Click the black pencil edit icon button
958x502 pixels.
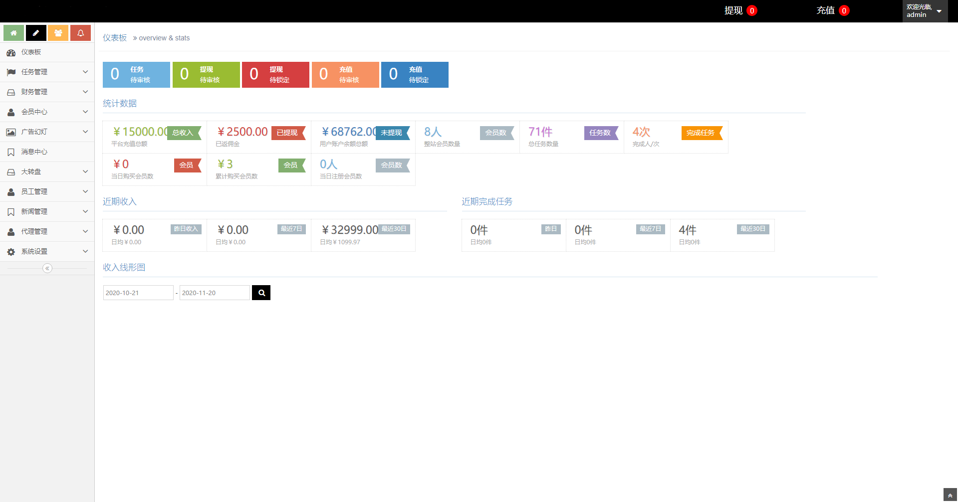coord(36,33)
